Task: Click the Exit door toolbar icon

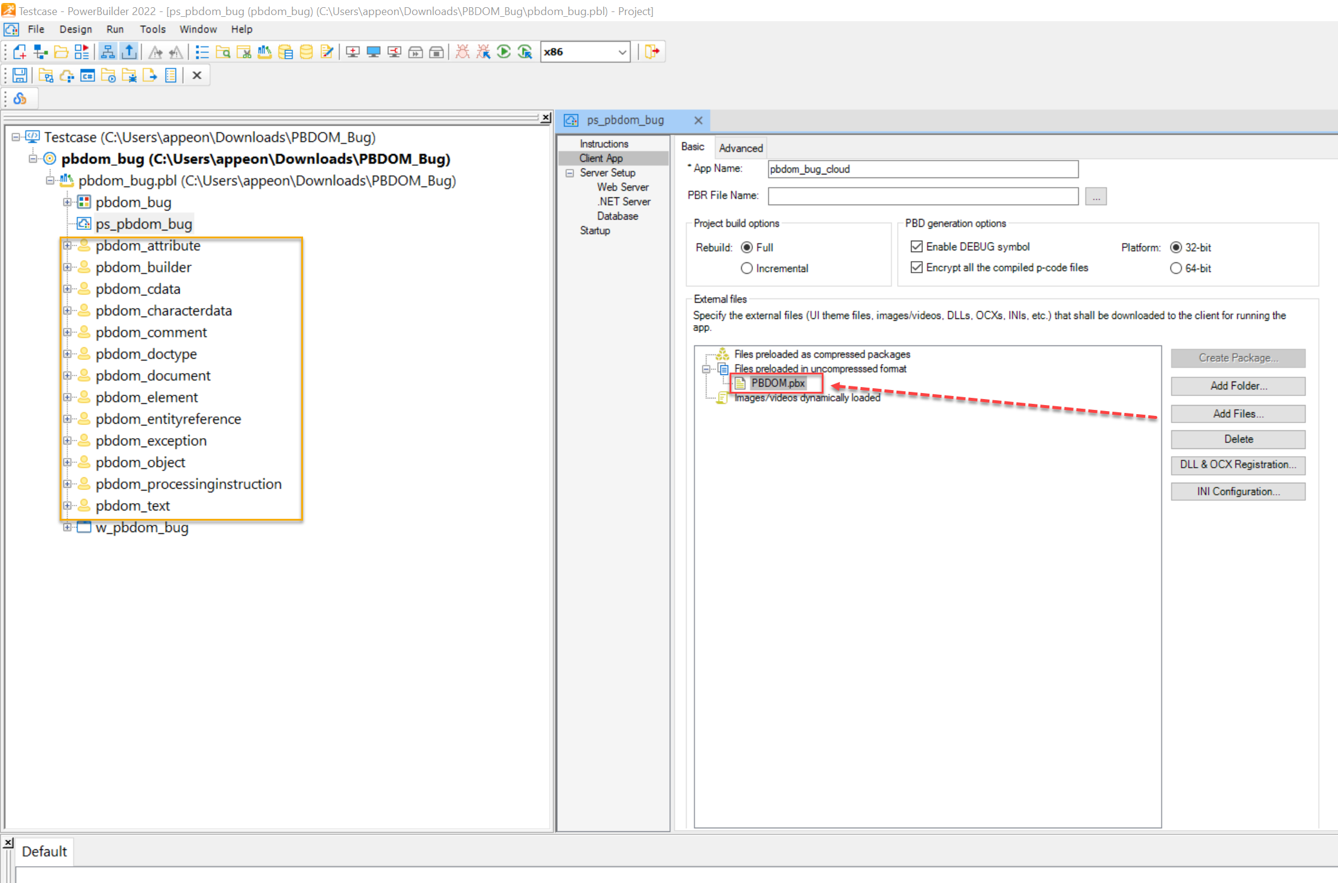Action: [x=652, y=52]
